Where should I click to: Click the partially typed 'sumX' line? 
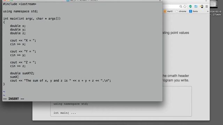(x=14, y=77)
